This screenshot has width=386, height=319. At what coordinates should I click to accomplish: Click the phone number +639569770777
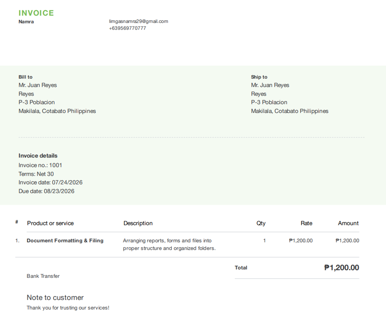[x=127, y=28]
